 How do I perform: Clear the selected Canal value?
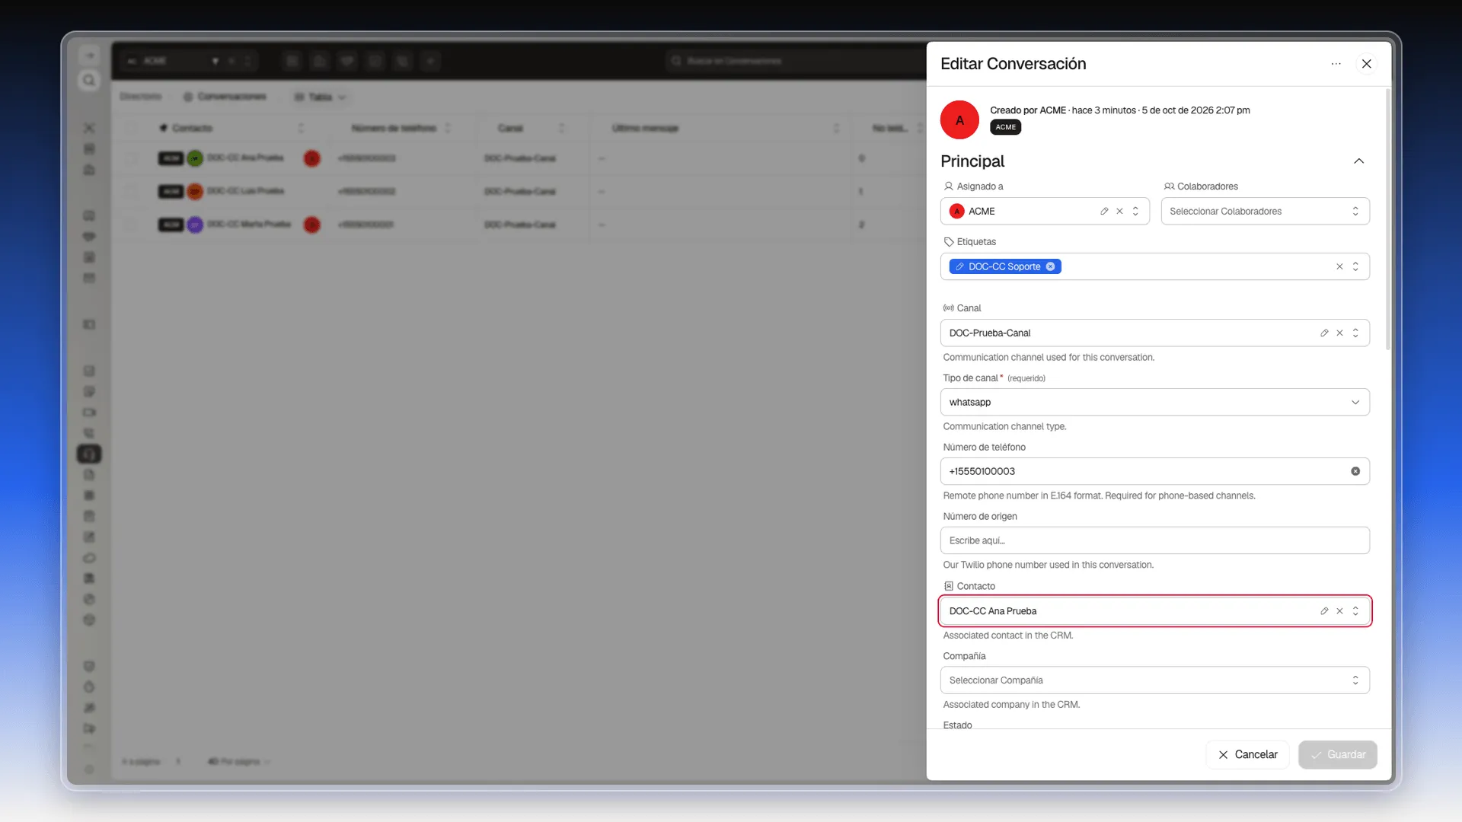click(1339, 333)
